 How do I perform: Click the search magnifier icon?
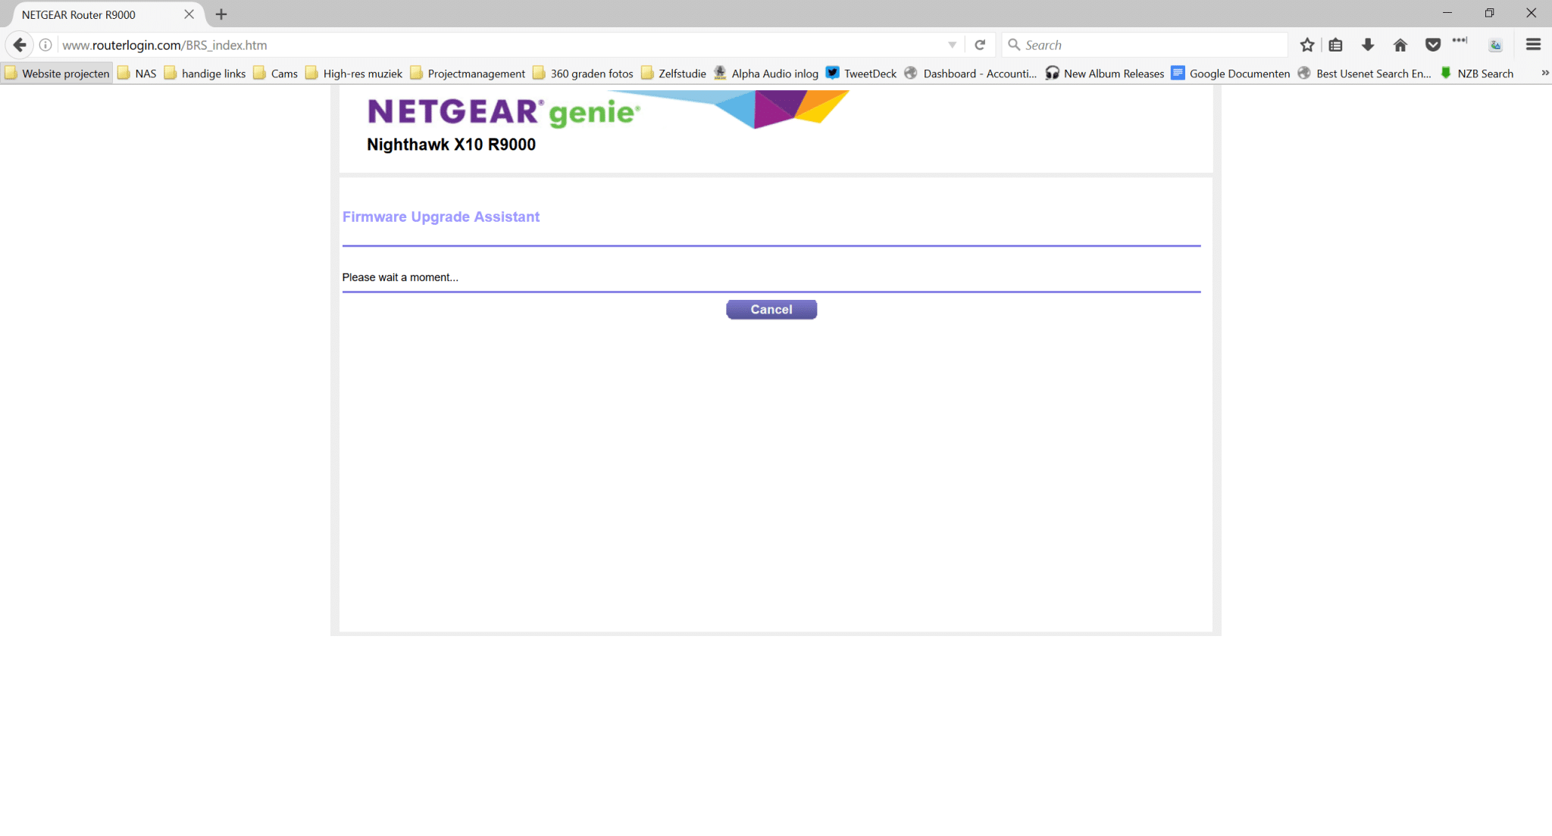pos(1014,45)
